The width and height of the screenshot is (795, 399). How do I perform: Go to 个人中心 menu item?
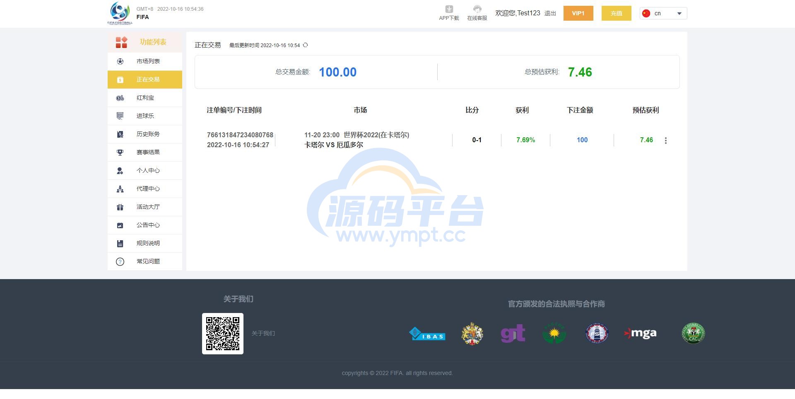point(145,170)
